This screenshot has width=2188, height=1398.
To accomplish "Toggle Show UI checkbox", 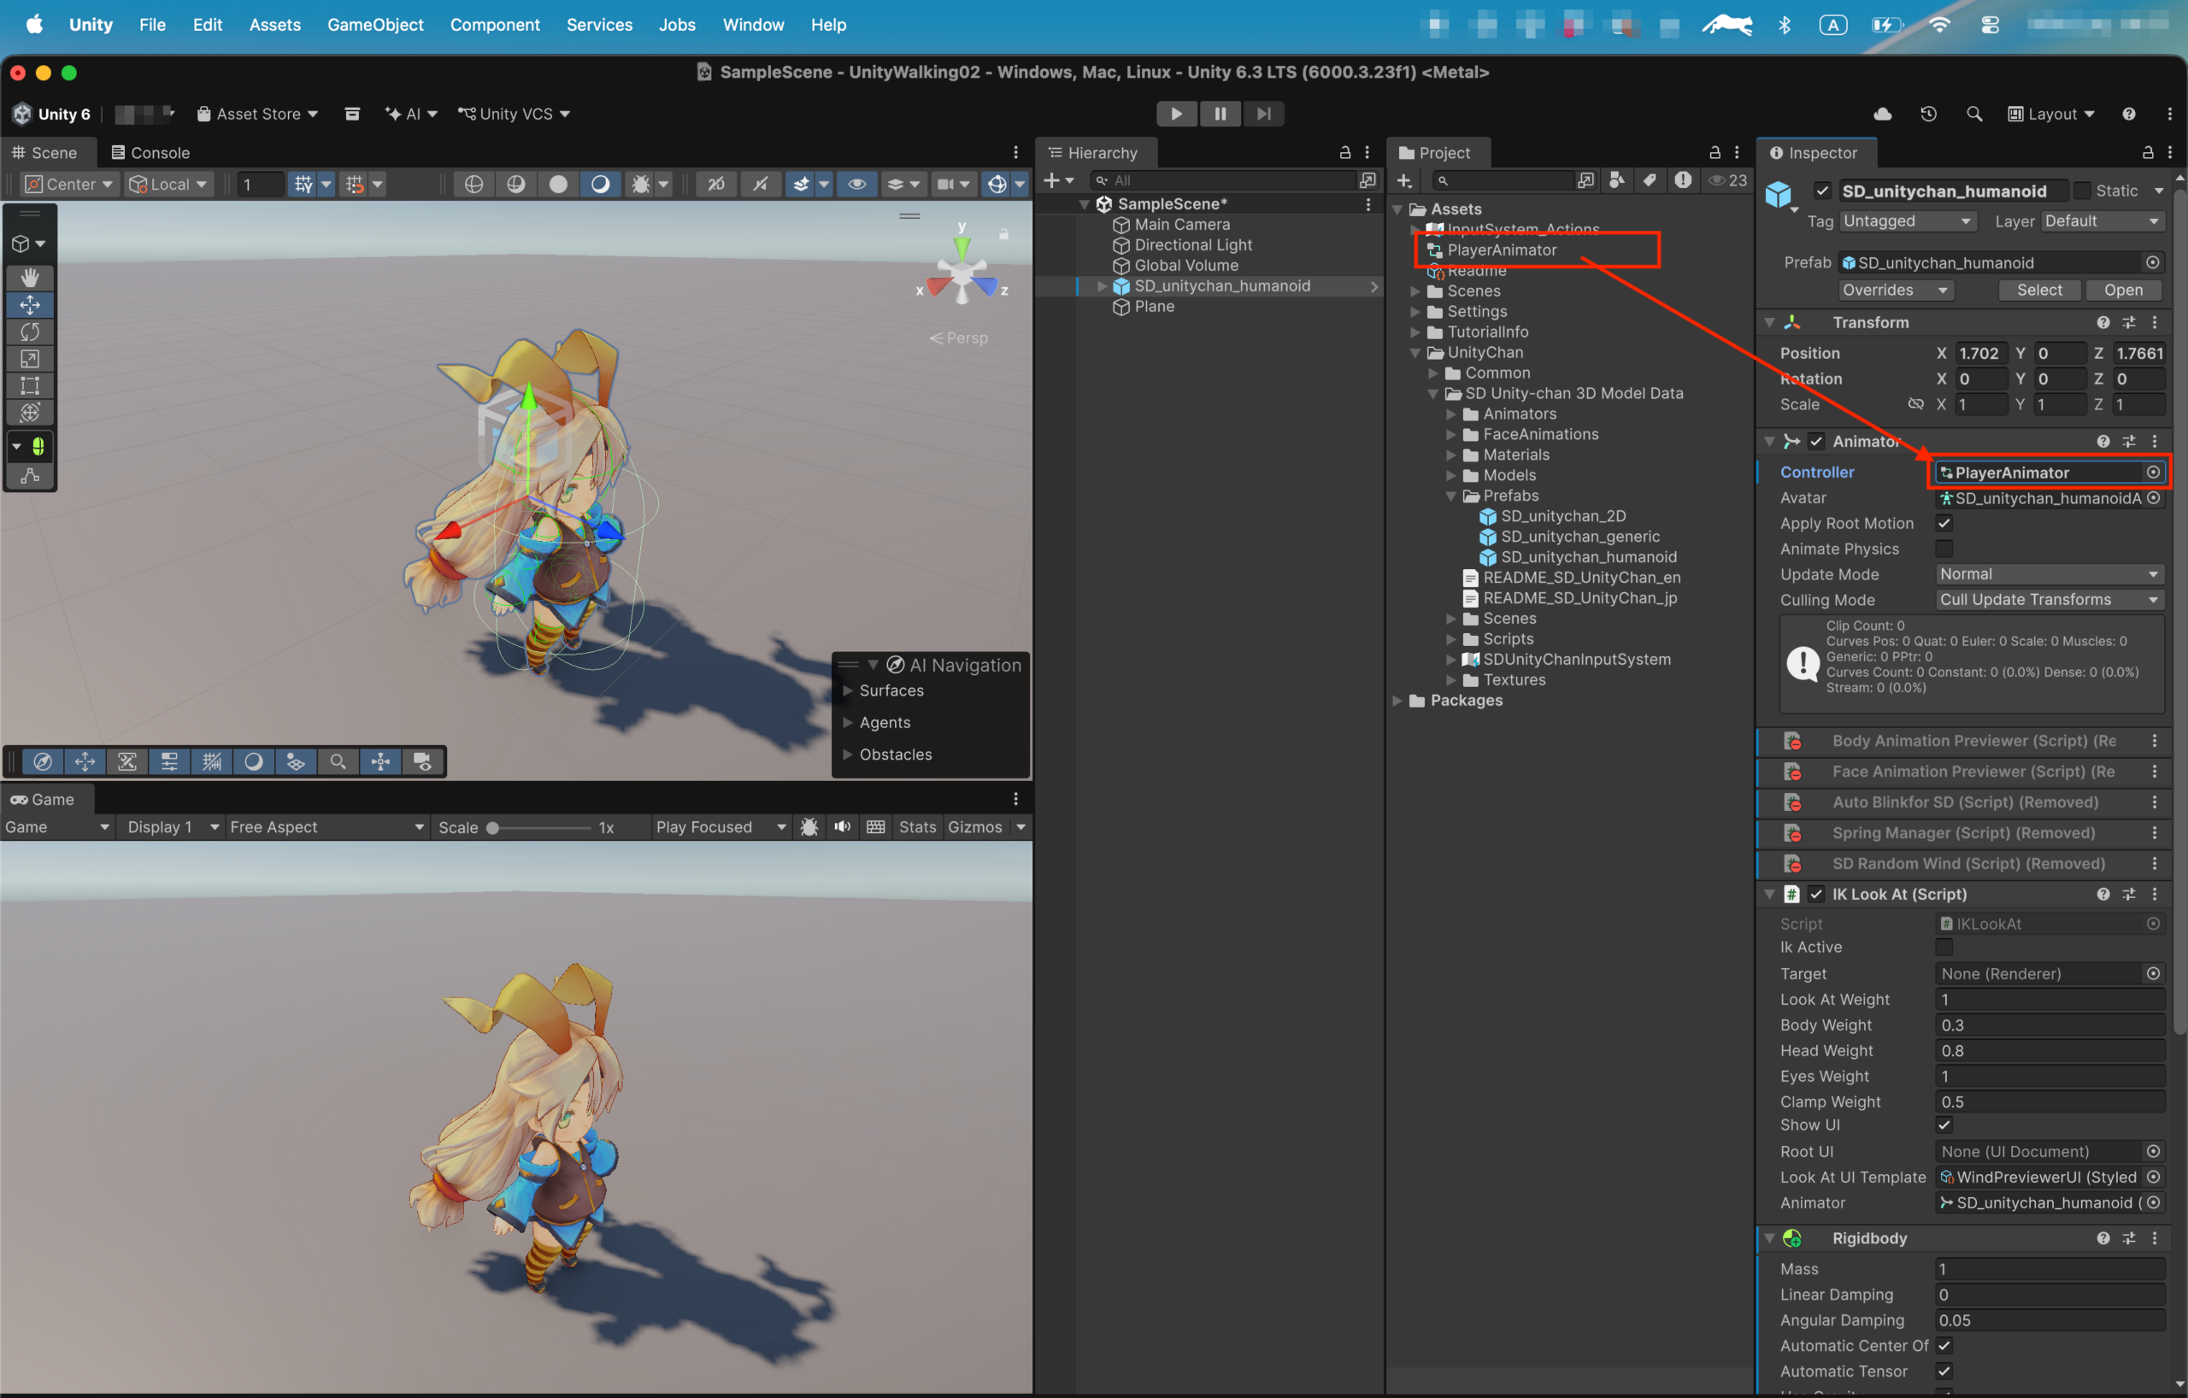I will pyautogui.click(x=1944, y=1125).
